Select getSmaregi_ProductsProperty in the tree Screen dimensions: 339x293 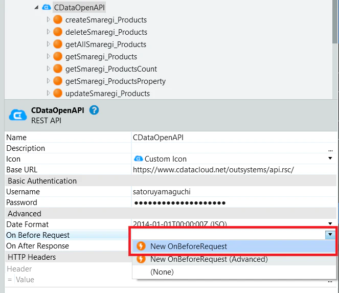tap(116, 81)
